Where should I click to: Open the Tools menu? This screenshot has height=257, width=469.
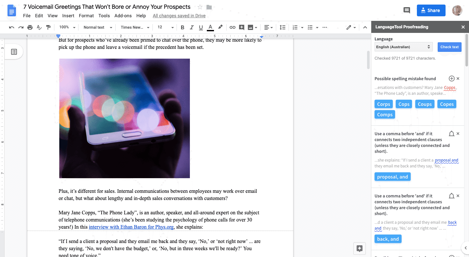104,16
